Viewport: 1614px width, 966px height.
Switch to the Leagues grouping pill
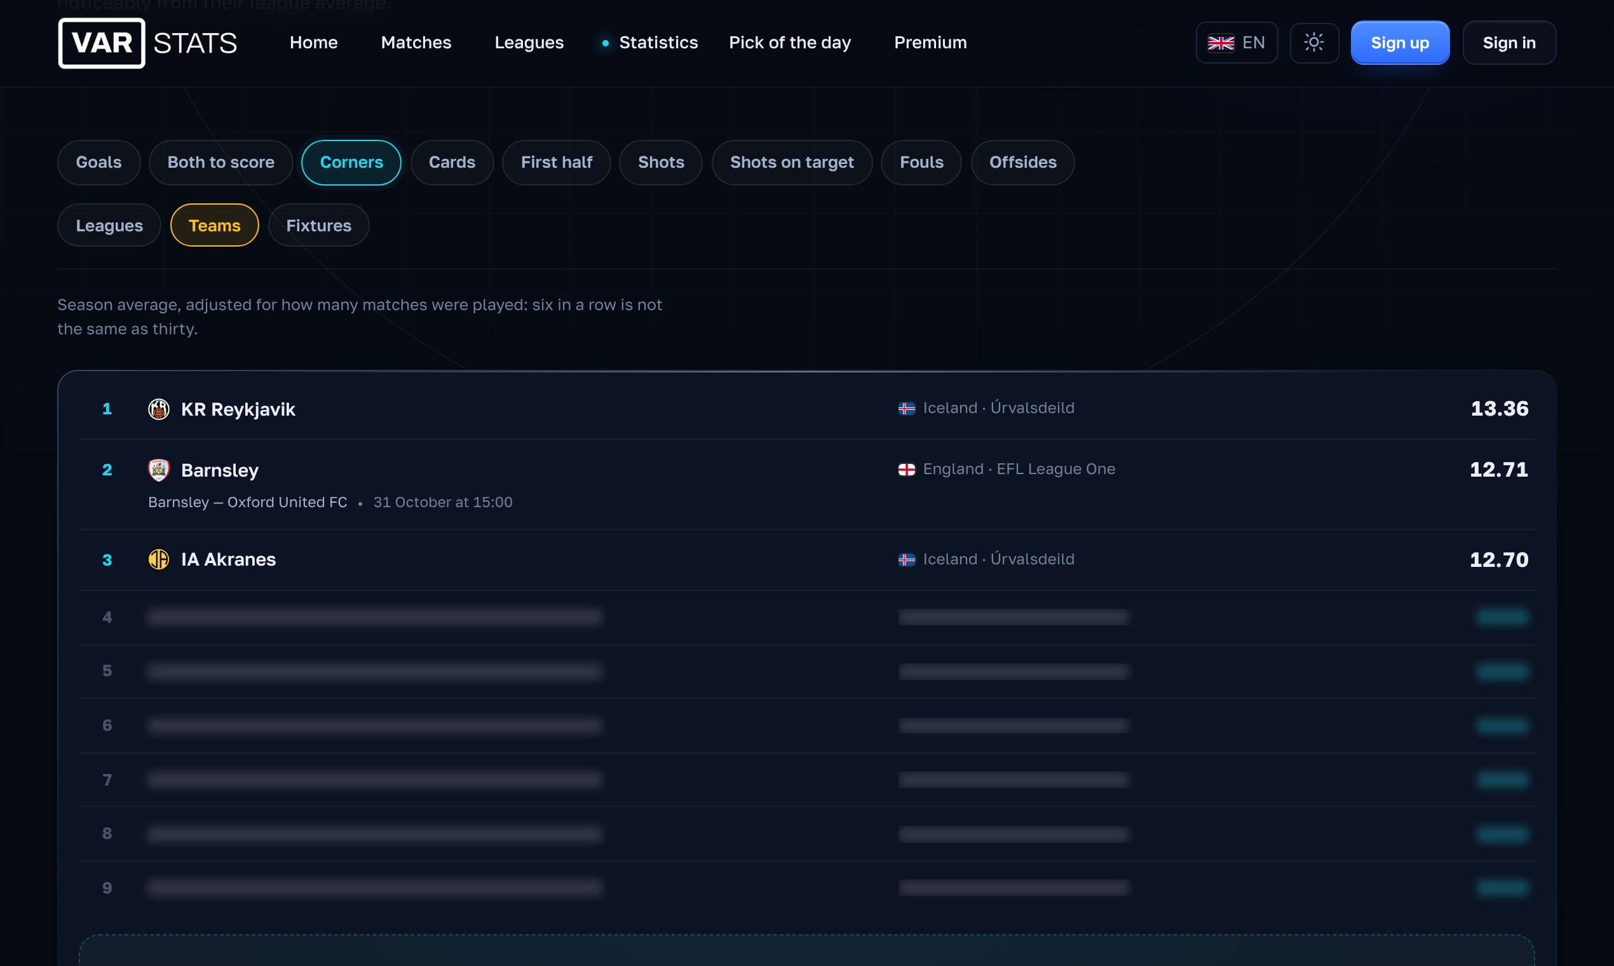pyautogui.click(x=109, y=225)
